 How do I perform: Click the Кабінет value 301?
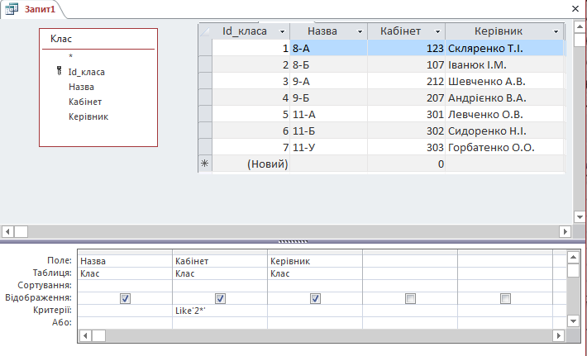406,115
